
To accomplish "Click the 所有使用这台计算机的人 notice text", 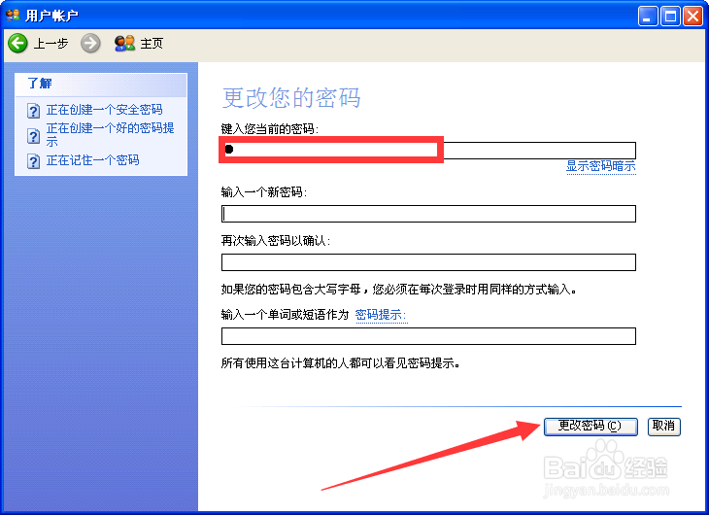I will 341,363.
